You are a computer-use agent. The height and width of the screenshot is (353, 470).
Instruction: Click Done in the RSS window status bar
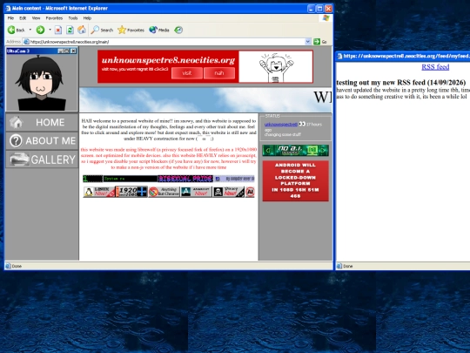coord(348,266)
